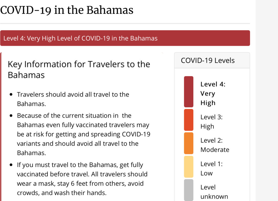This screenshot has height=201, width=278.
Task: Click the red left border of the key info box
Action: (x=1, y=127)
